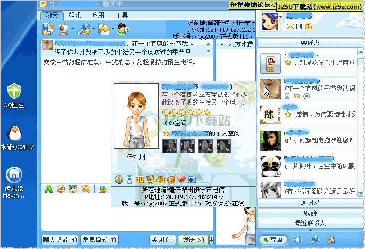Select friend with 别说吃你几个烂西瓜 signature
The width and height of the screenshot is (365, 249).
click(308, 63)
